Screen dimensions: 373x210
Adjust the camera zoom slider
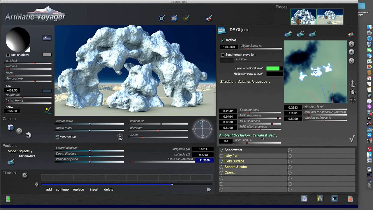(x=159, y=137)
